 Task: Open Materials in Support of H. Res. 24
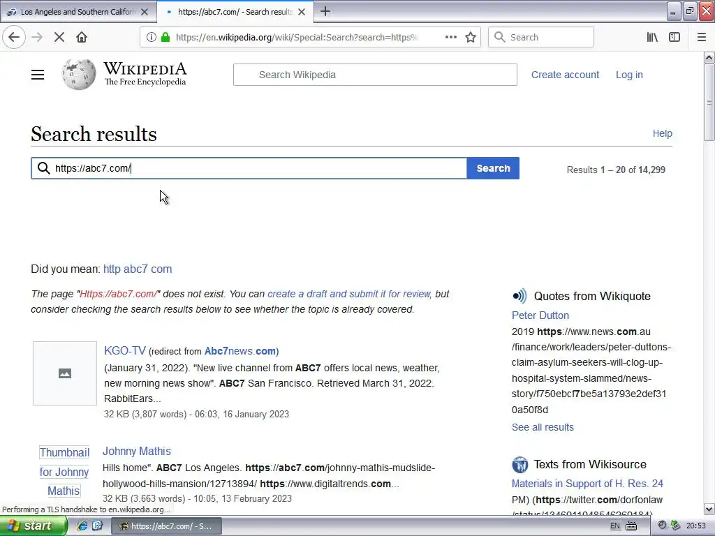point(587,484)
